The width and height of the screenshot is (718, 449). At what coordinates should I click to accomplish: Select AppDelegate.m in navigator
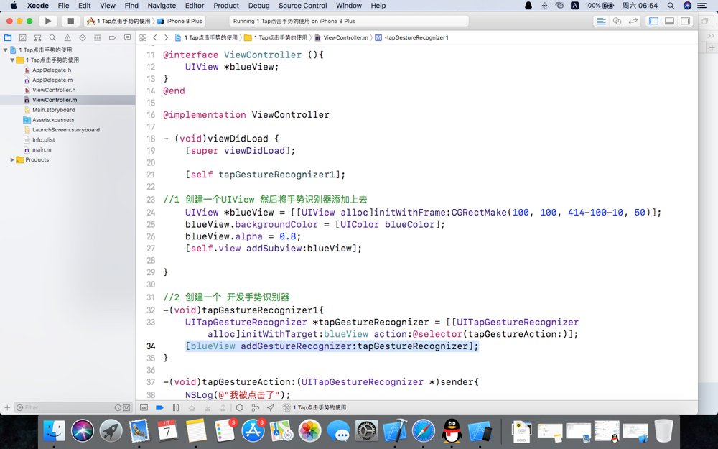pyautogui.click(x=52, y=80)
